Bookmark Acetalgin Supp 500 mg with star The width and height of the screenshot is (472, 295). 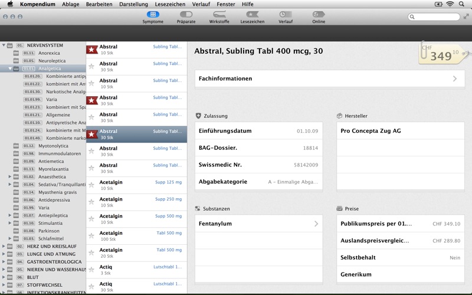91,219
